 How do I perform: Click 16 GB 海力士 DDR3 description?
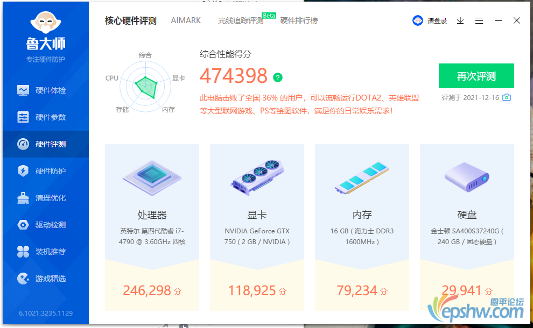coord(362,237)
